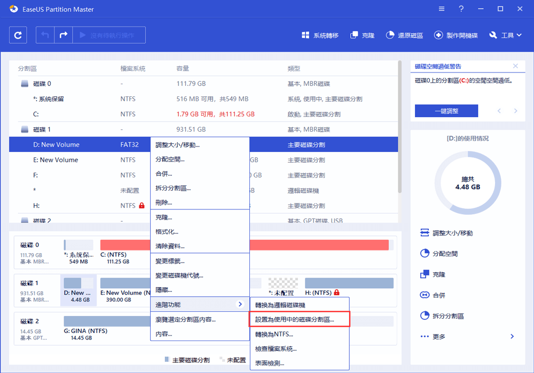
Task: Click the refresh icon button
Action: pyautogui.click(x=18, y=35)
